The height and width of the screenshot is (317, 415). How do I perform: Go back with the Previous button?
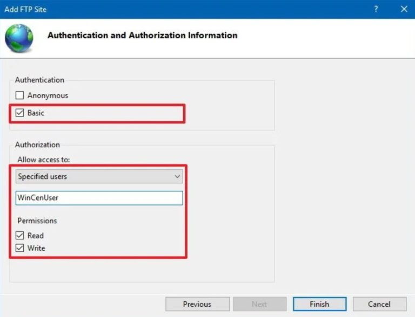click(x=197, y=304)
